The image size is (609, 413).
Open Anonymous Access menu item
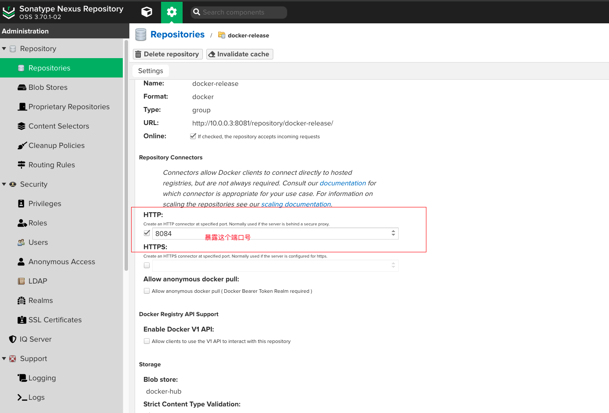[x=62, y=262]
